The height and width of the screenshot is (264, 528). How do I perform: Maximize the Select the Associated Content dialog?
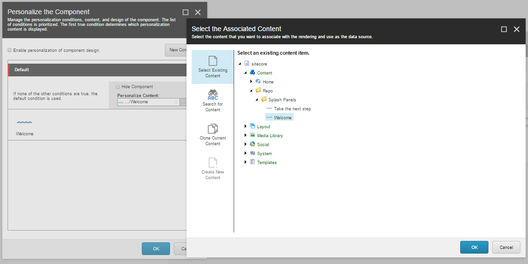point(504,29)
